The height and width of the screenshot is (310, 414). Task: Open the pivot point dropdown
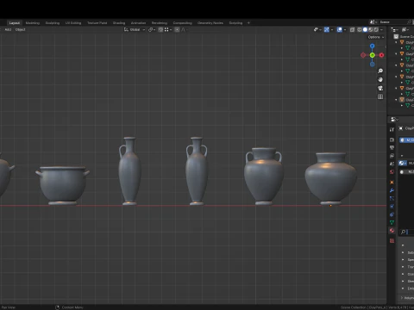click(152, 29)
